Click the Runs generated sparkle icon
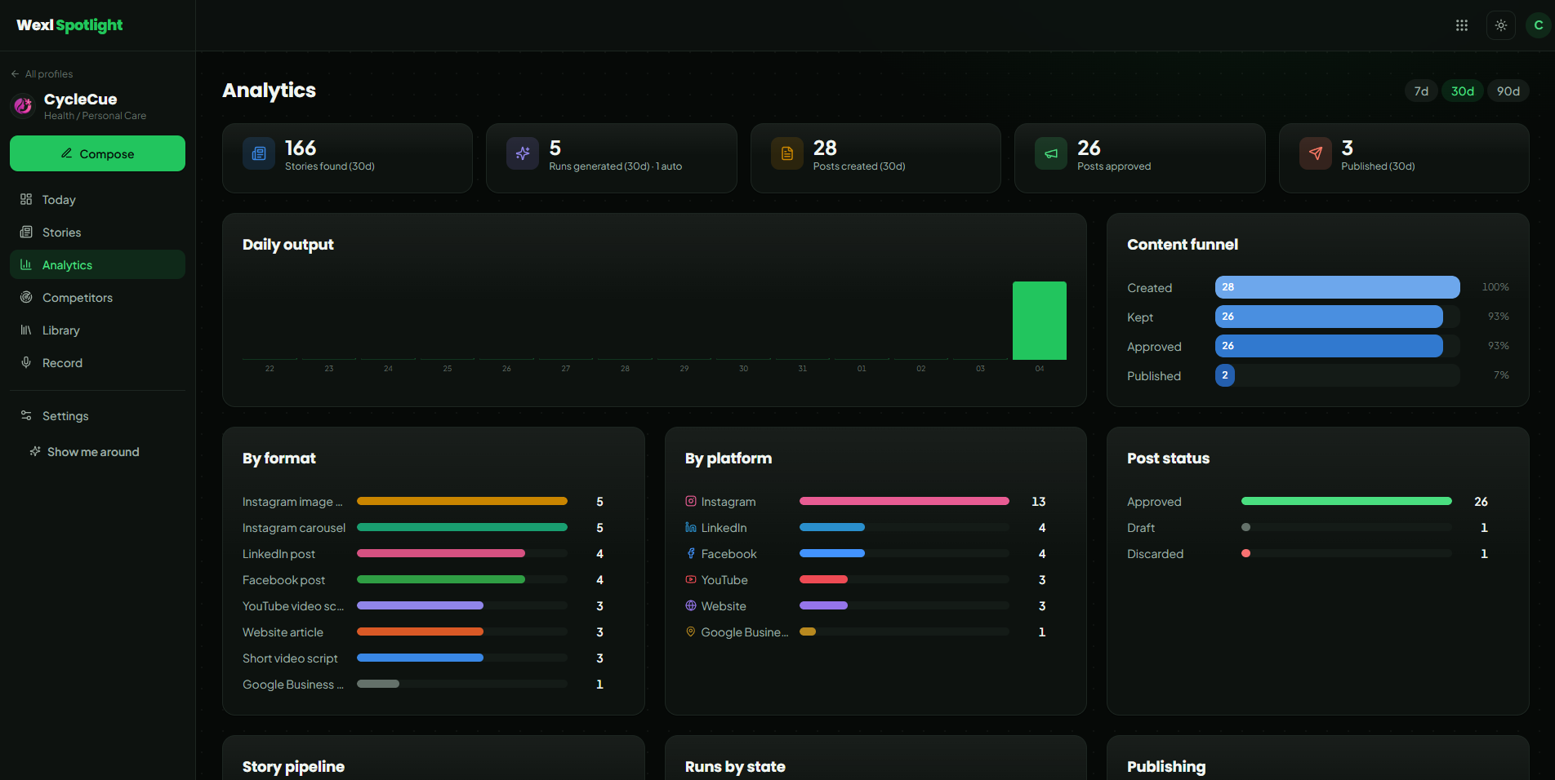1555x780 pixels. pyautogui.click(x=523, y=153)
